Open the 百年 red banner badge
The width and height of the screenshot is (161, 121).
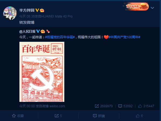click(136, 6)
